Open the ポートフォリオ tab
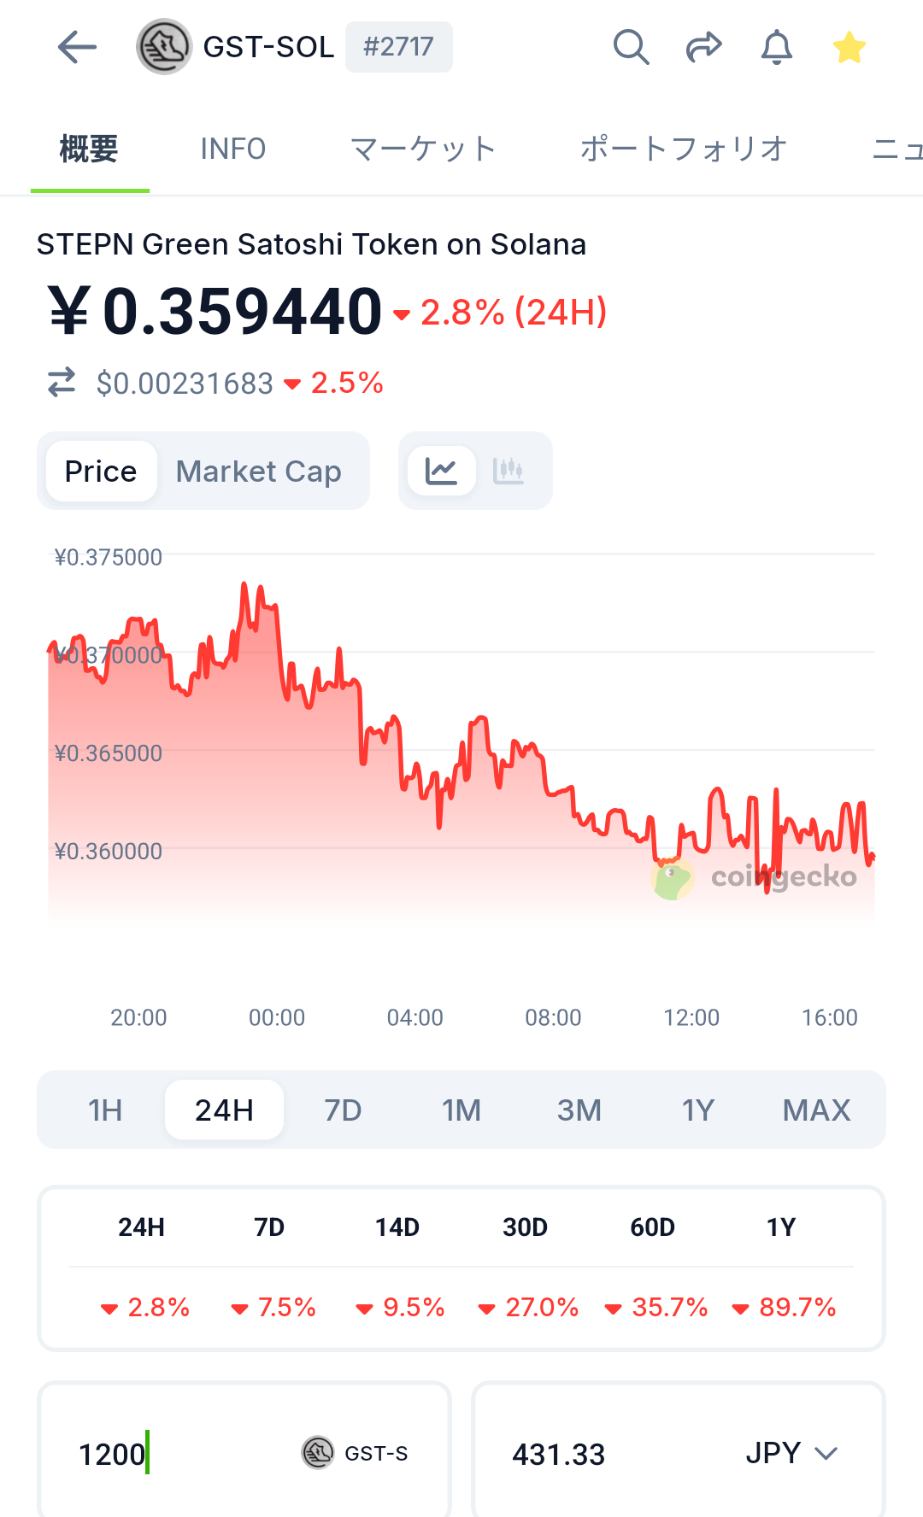The image size is (923, 1517). [x=683, y=149]
